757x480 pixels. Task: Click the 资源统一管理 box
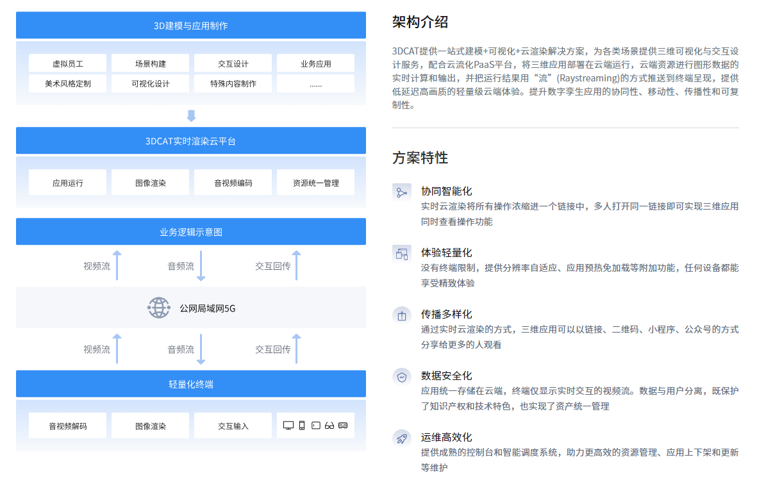tap(316, 182)
